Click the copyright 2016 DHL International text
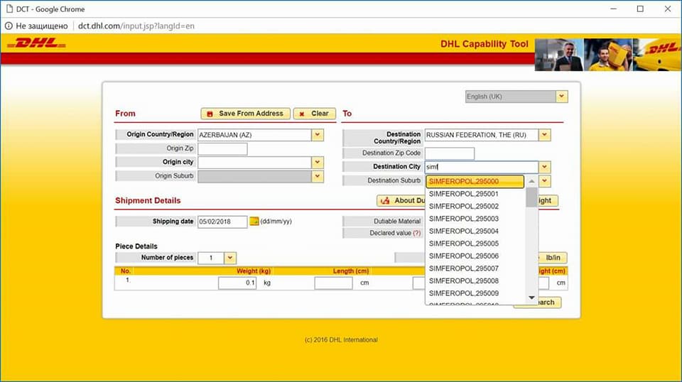Screen dimensions: 682x382 tap(341, 340)
